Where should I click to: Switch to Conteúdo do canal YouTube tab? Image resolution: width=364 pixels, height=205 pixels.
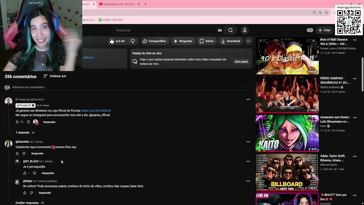(119, 4)
